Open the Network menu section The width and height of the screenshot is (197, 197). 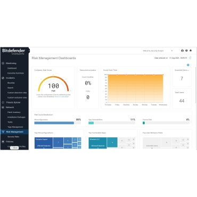pyautogui.click(x=10, y=108)
